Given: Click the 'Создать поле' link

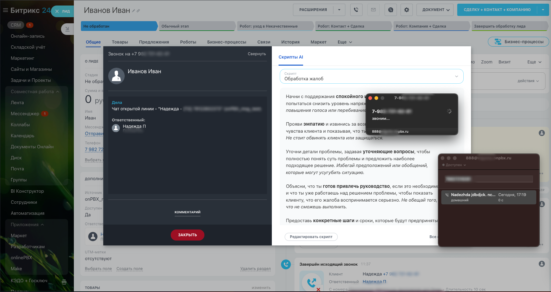Looking at the screenshot, I should point(130,269).
